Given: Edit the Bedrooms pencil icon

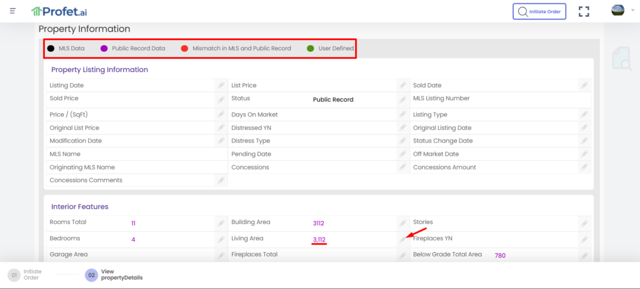Looking at the screenshot, I should [x=221, y=239].
